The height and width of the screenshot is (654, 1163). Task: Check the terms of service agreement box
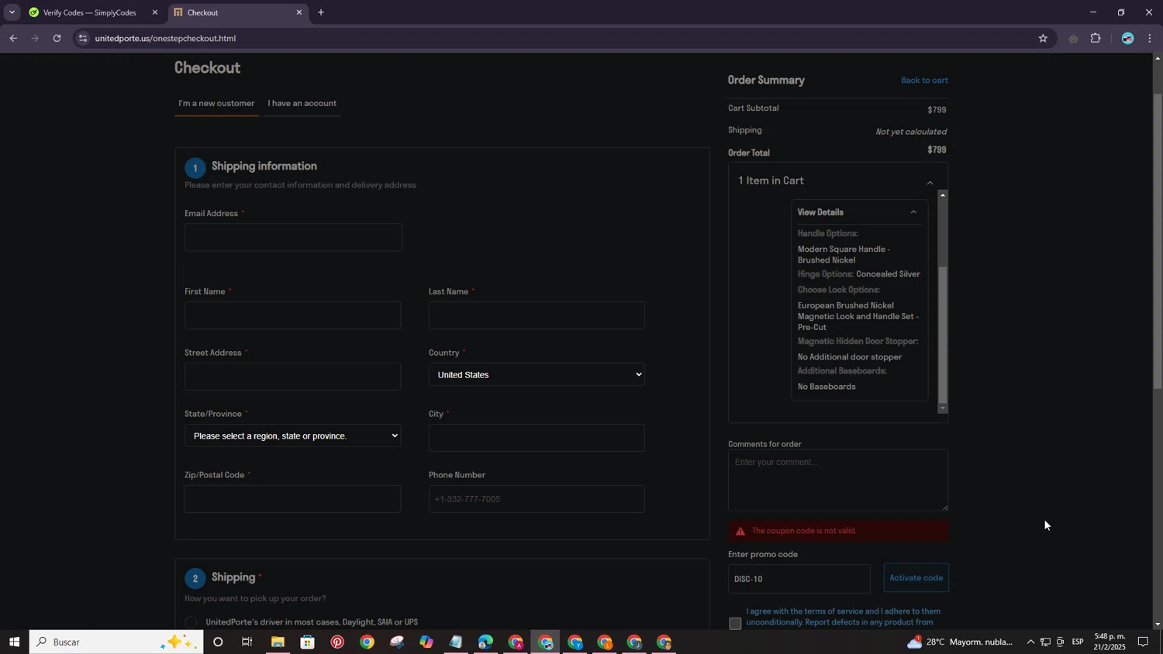click(735, 623)
